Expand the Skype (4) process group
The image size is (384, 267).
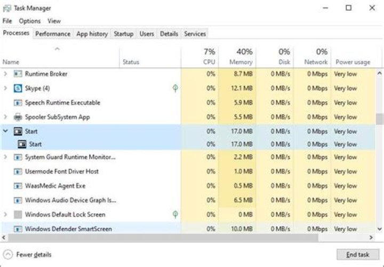tap(5, 88)
